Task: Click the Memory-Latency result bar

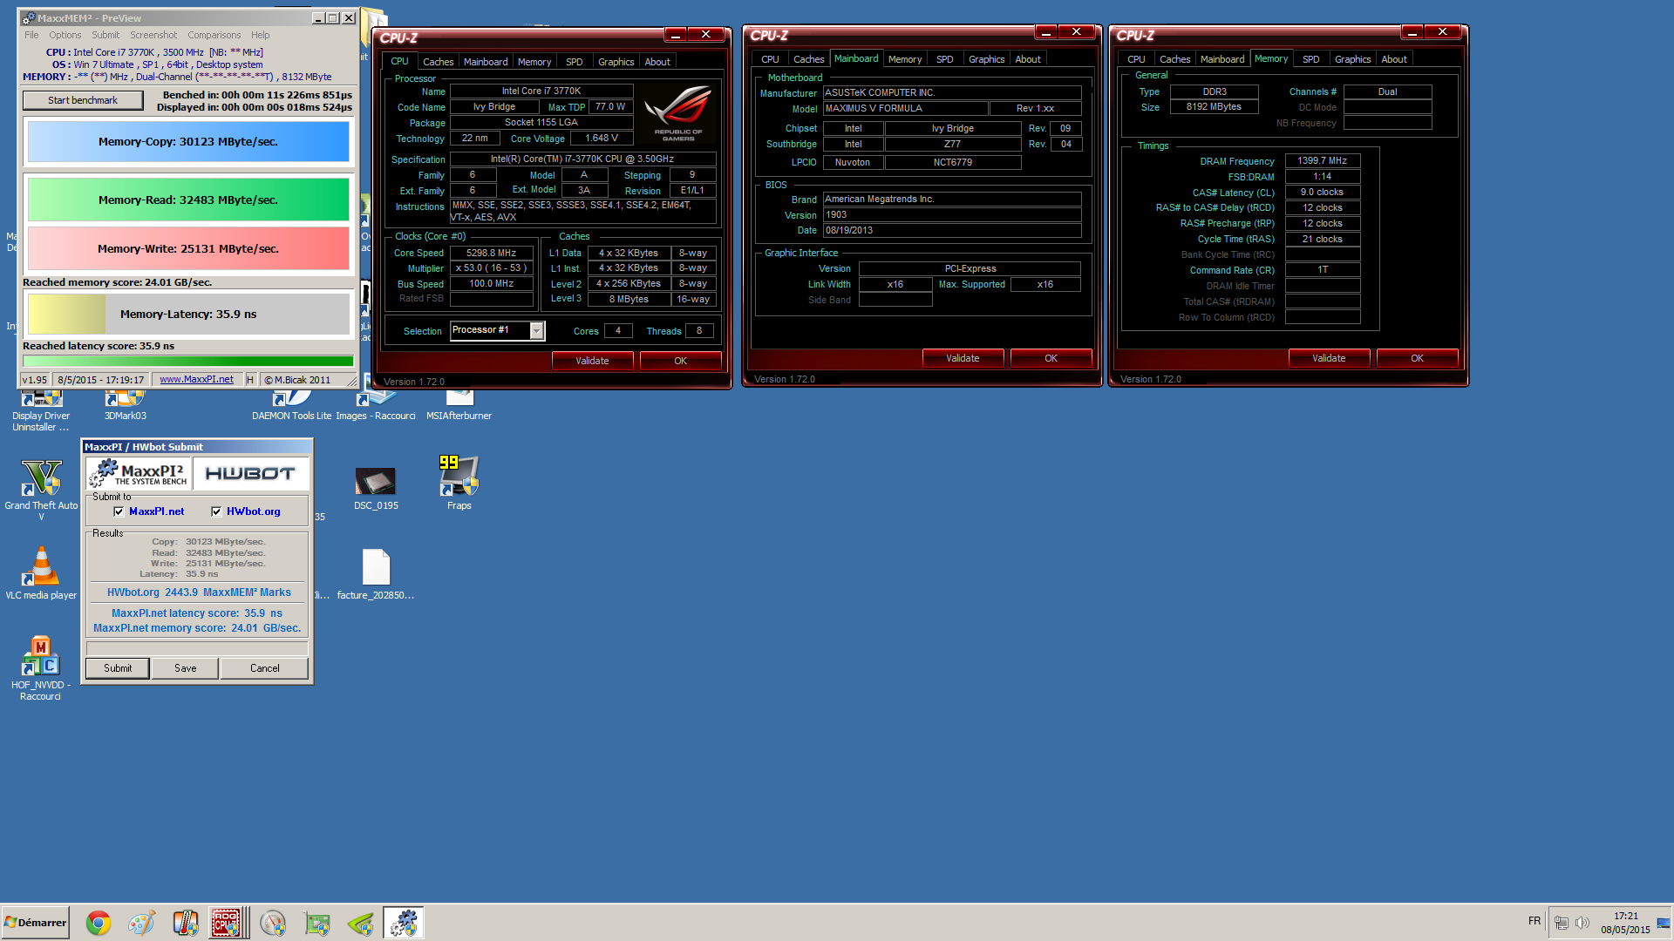Action: (x=188, y=315)
